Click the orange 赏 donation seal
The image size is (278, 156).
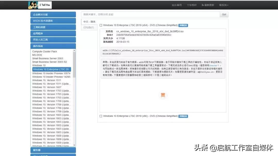[163, 95]
